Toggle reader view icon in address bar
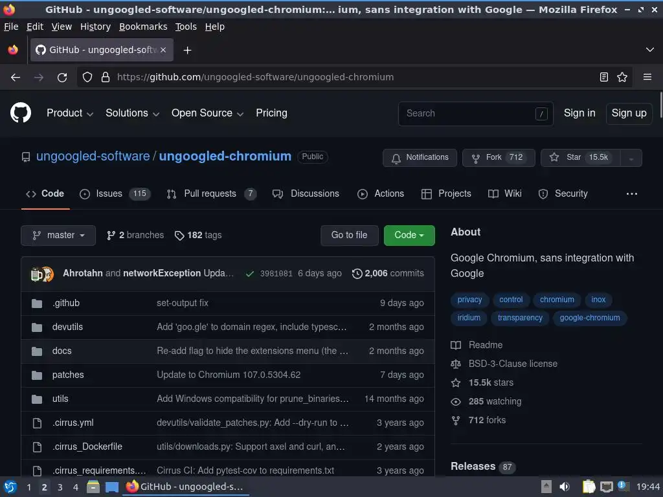663x497 pixels. 604,77
